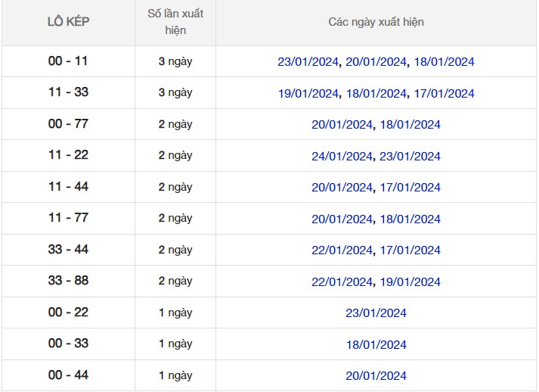Click the 20/01/2024 link in the 00 - 11 row
539x392 pixels.
point(376,62)
